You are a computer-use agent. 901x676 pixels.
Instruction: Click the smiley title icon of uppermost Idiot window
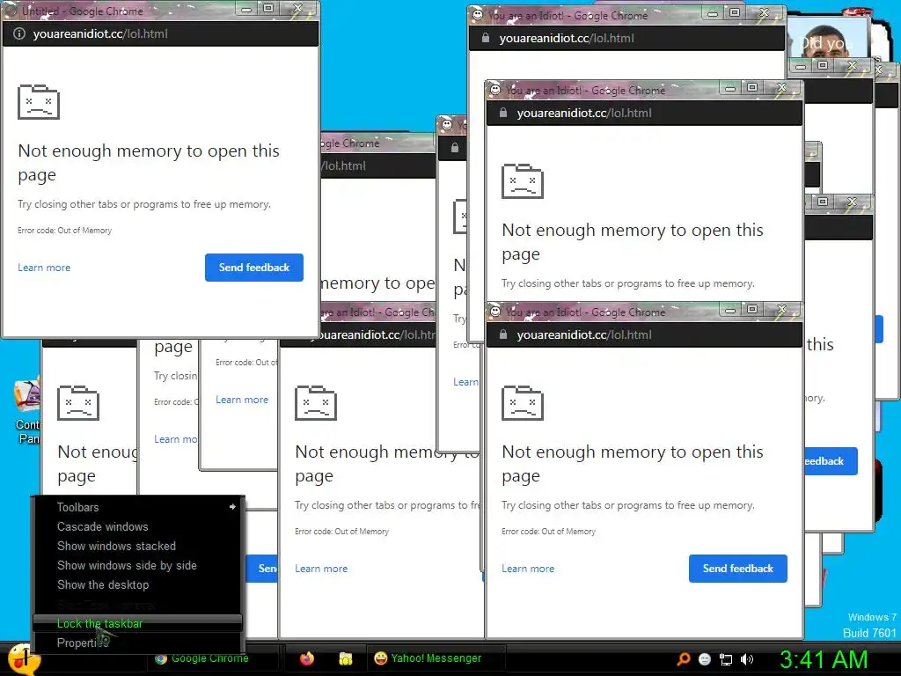coord(478,15)
